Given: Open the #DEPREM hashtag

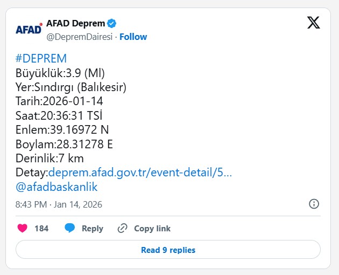Looking at the screenshot, I should 41,59.
